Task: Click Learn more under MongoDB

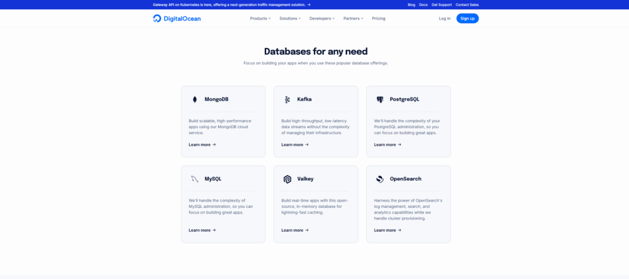Action: pos(202,145)
